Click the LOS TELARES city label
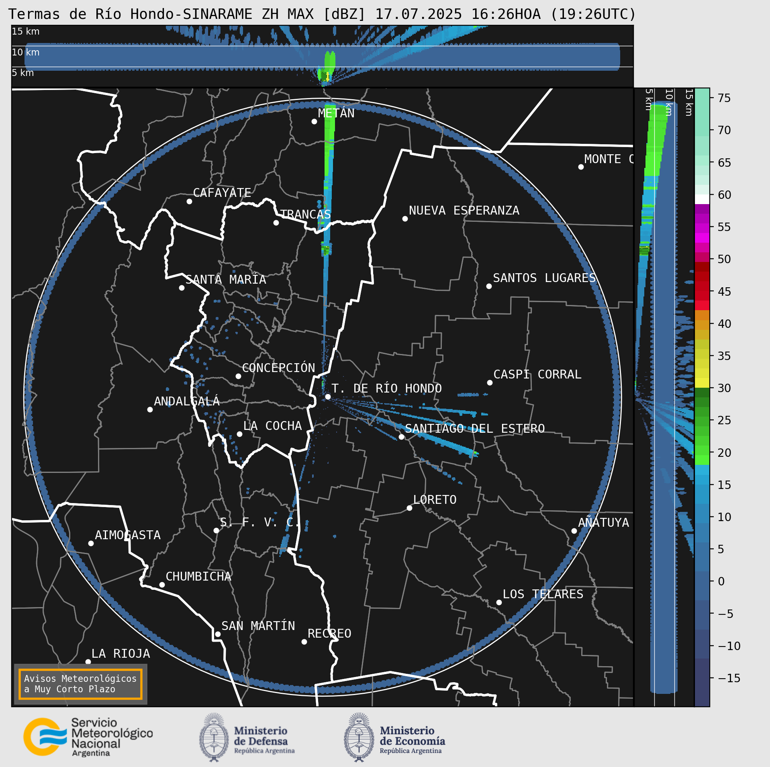Screen dimensions: 770x767 543,594
